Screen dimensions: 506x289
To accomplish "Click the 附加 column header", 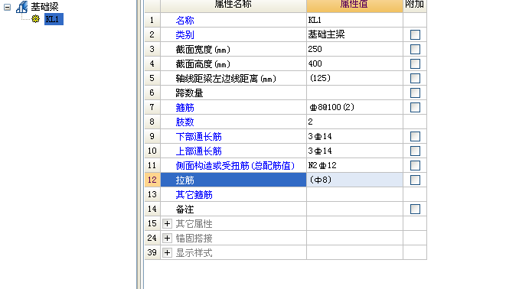I will (x=415, y=6).
